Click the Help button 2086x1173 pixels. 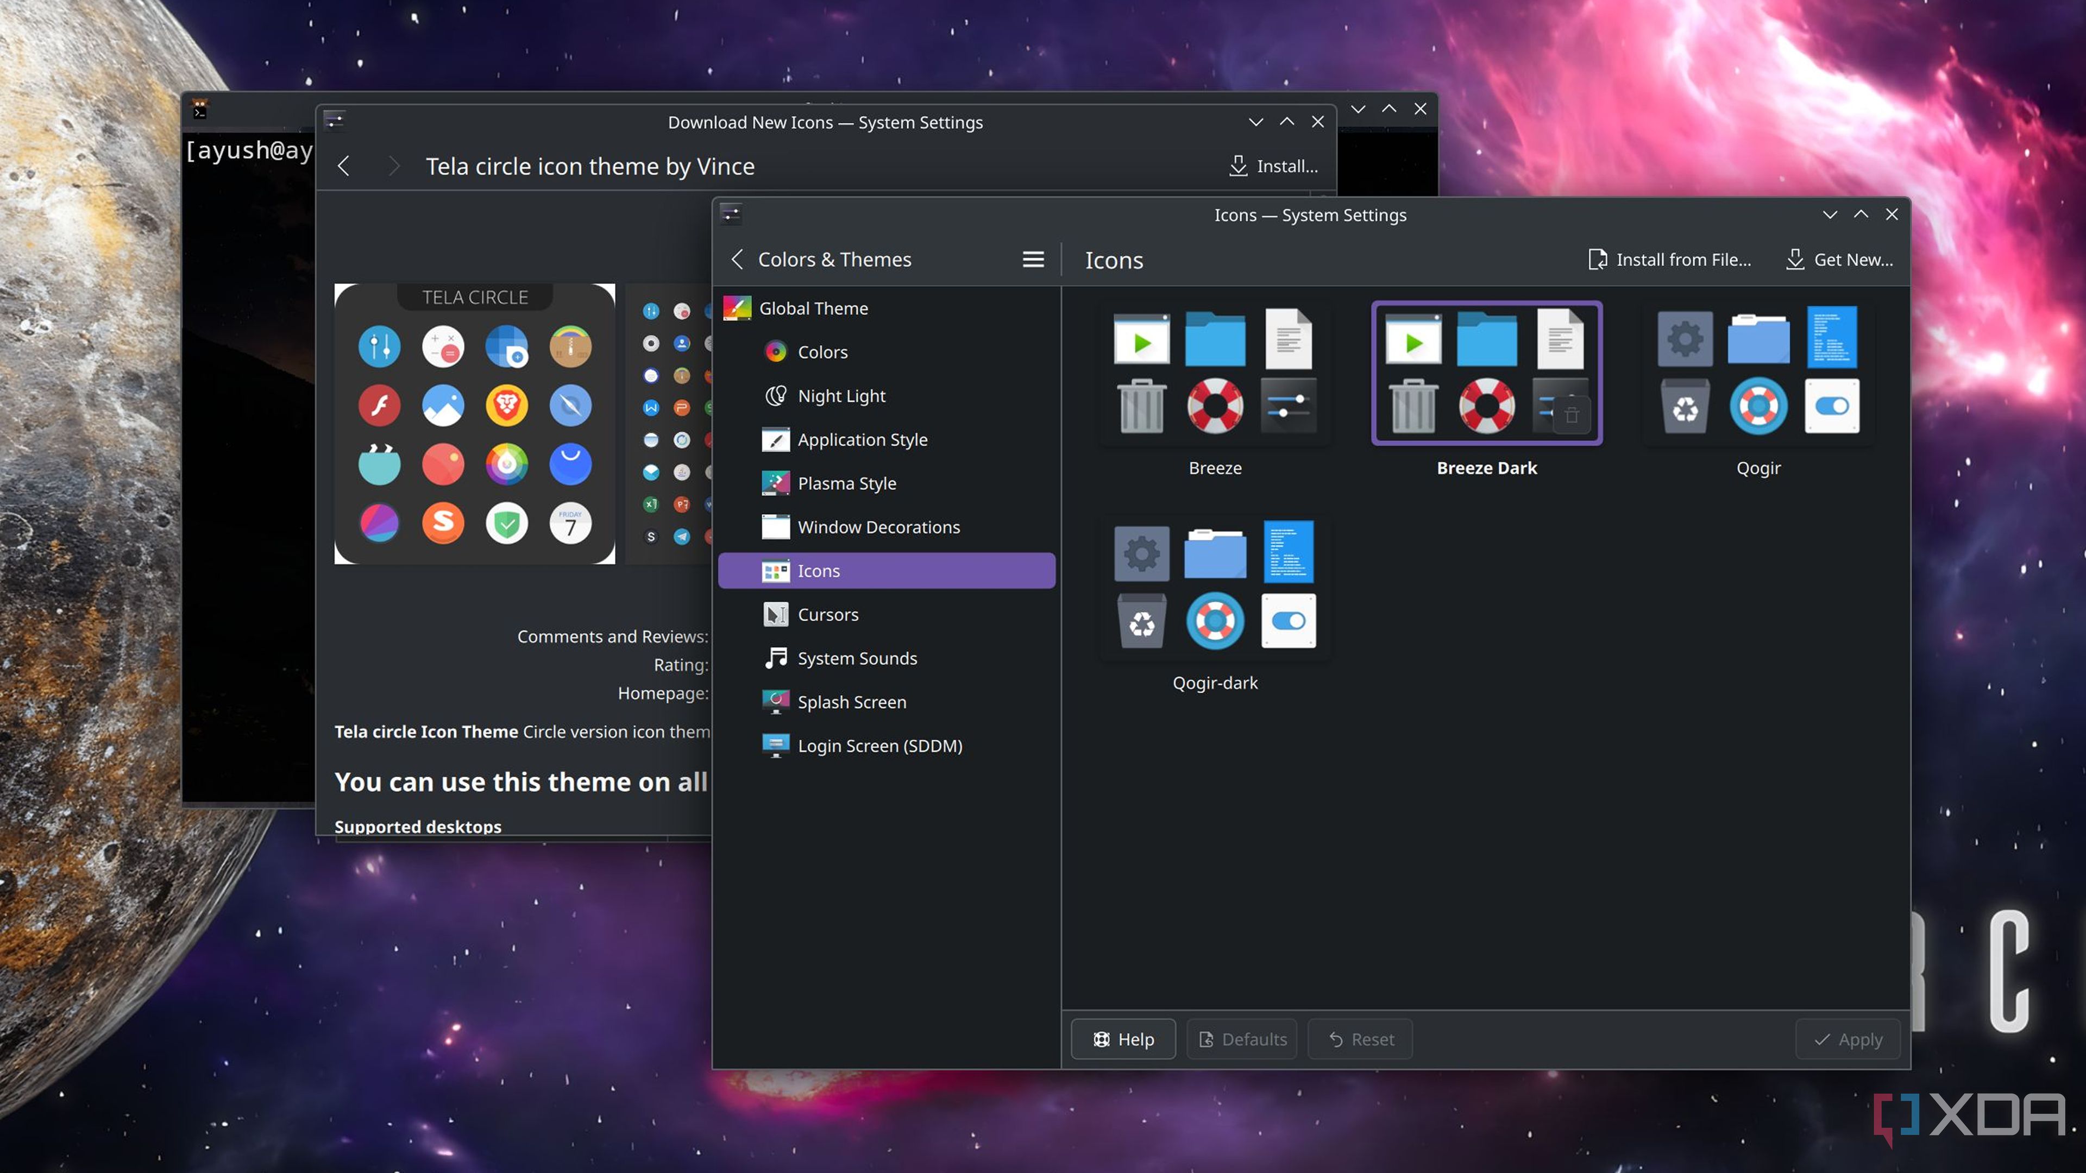[x=1123, y=1039]
